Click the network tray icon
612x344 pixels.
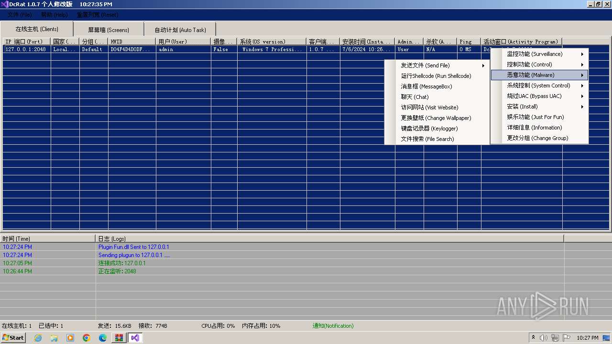[554, 338]
